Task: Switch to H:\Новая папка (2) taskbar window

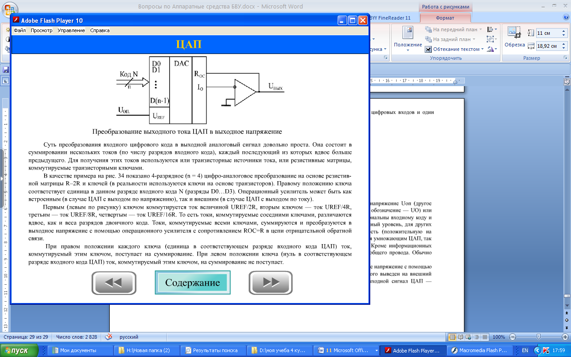Action: (146, 350)
